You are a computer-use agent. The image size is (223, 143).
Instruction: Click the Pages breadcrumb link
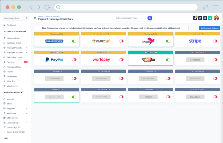[40, 16]
